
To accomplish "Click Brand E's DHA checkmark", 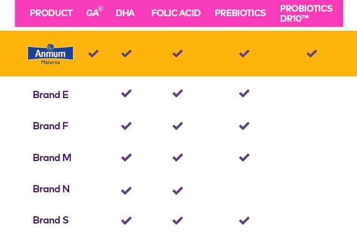I will point(127,94).
